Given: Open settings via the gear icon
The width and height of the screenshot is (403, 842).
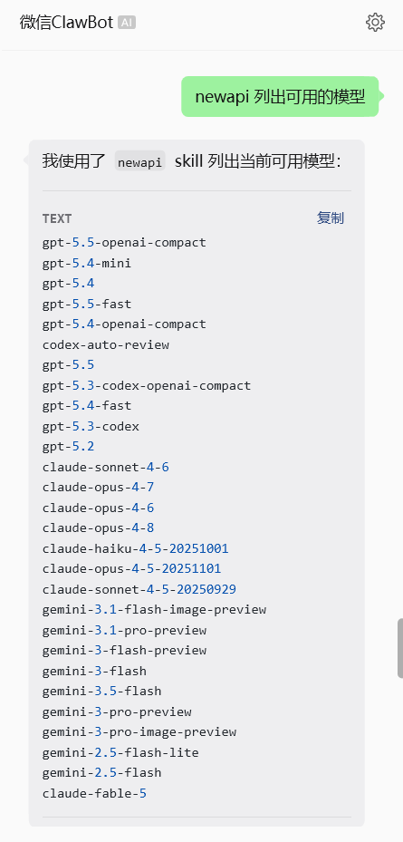Looking at the screenshot, I should 375,23.
